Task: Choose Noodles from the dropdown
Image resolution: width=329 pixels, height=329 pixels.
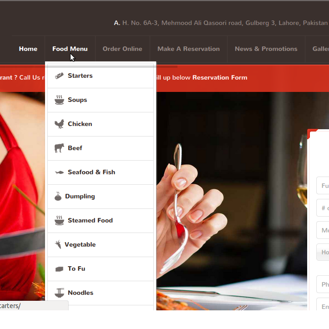Action: tap(101, 293)
